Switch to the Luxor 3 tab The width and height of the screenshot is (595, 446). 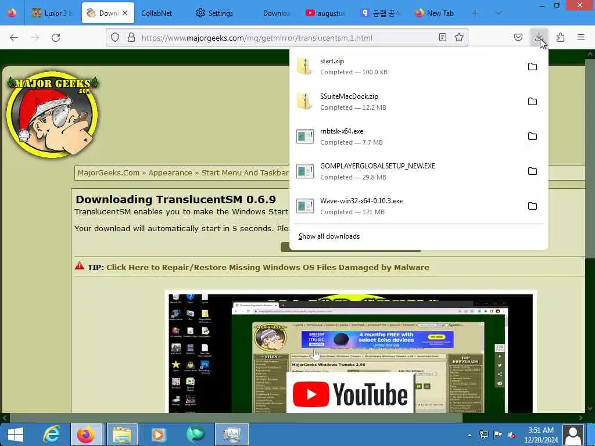53,13
